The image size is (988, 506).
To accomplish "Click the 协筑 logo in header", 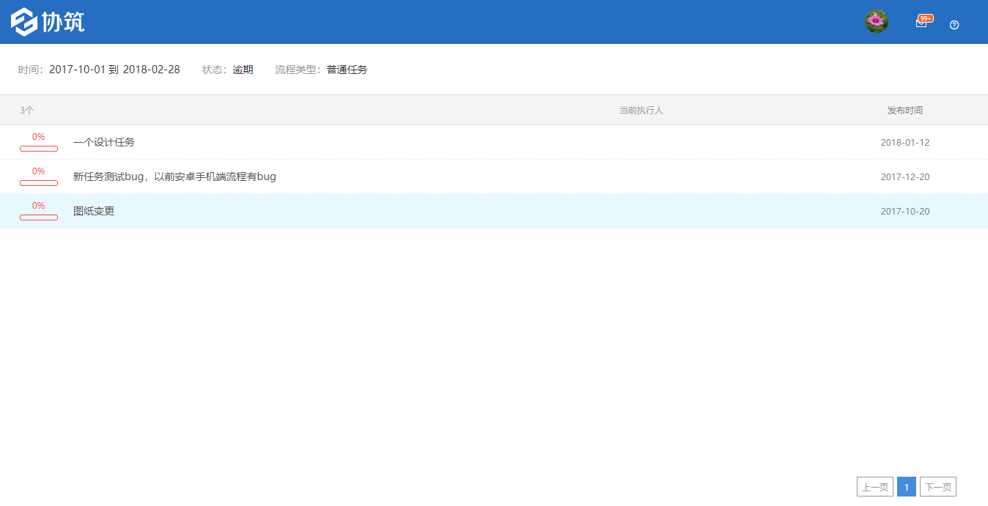I will pos(48,22).
